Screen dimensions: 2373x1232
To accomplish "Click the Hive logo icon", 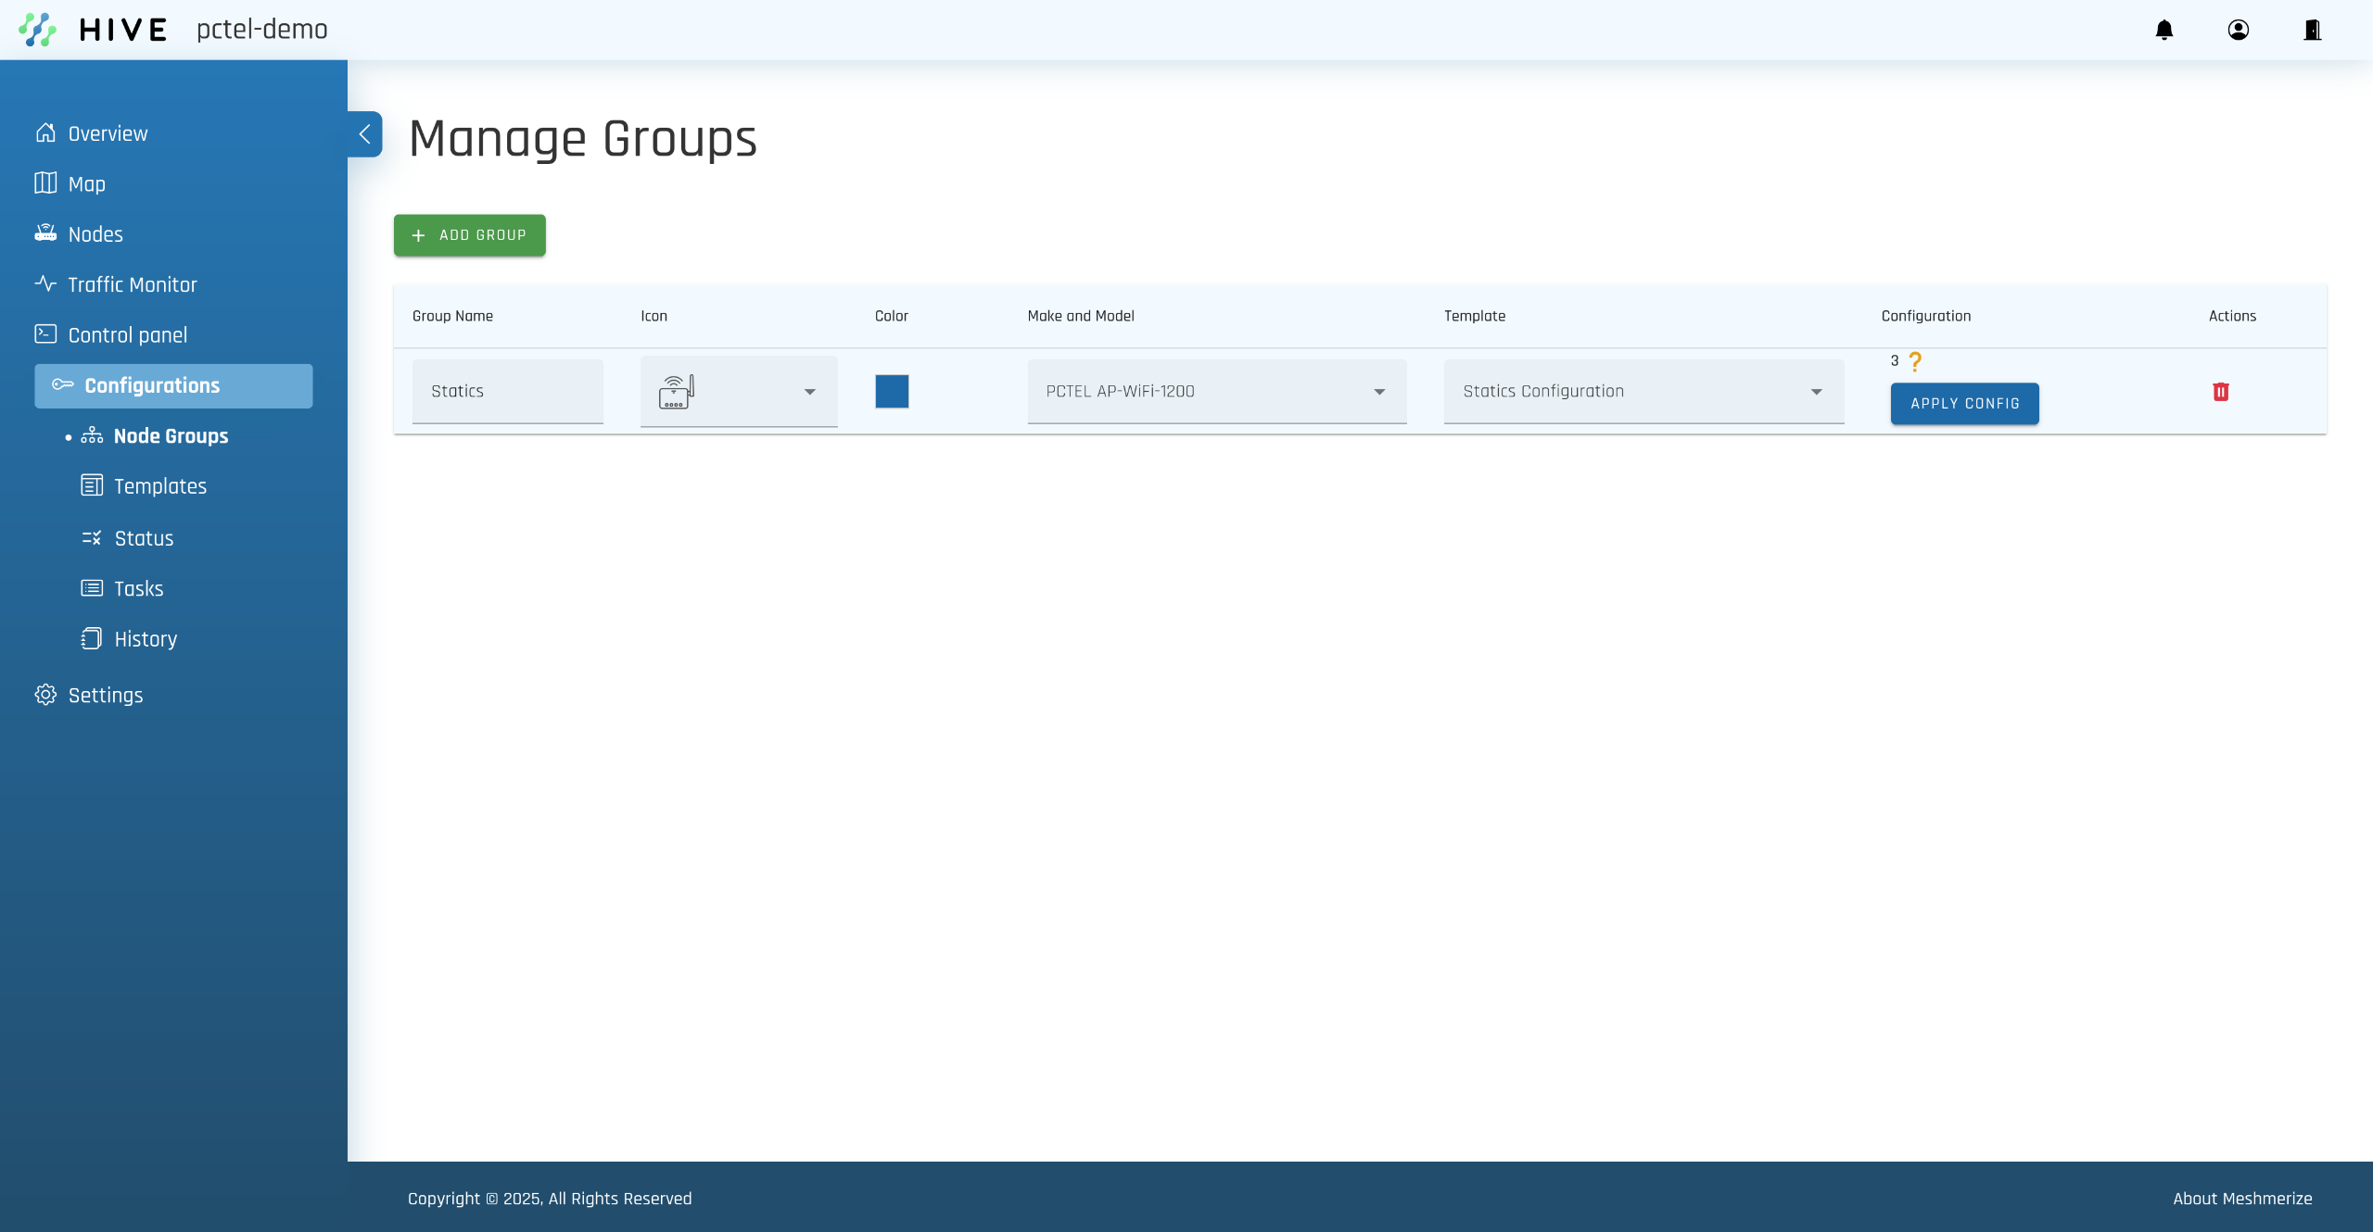I will pyautogui.click(x=37, y=30).
